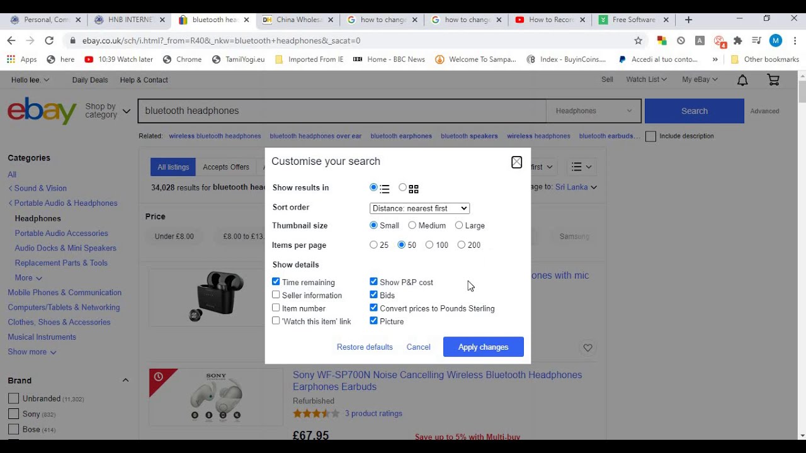Viewport: 806px width, 453px height.
Task: Choose Large thumbnail size
Action: (x=458, y=225)
